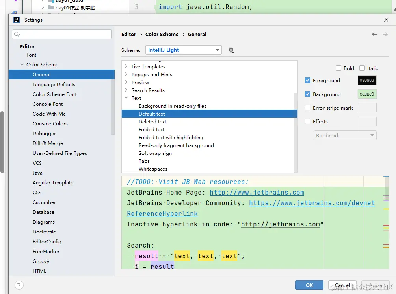Open Console Font settings page
Image resolution: width=396 pixels, height=294 pixels.
(47, 104)
